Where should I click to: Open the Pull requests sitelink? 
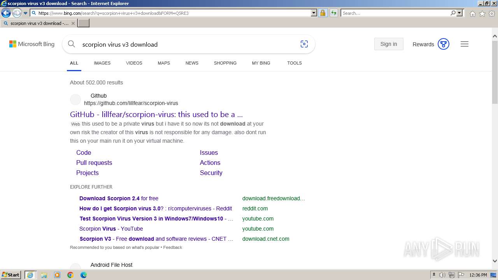click(x=94, y=163)
